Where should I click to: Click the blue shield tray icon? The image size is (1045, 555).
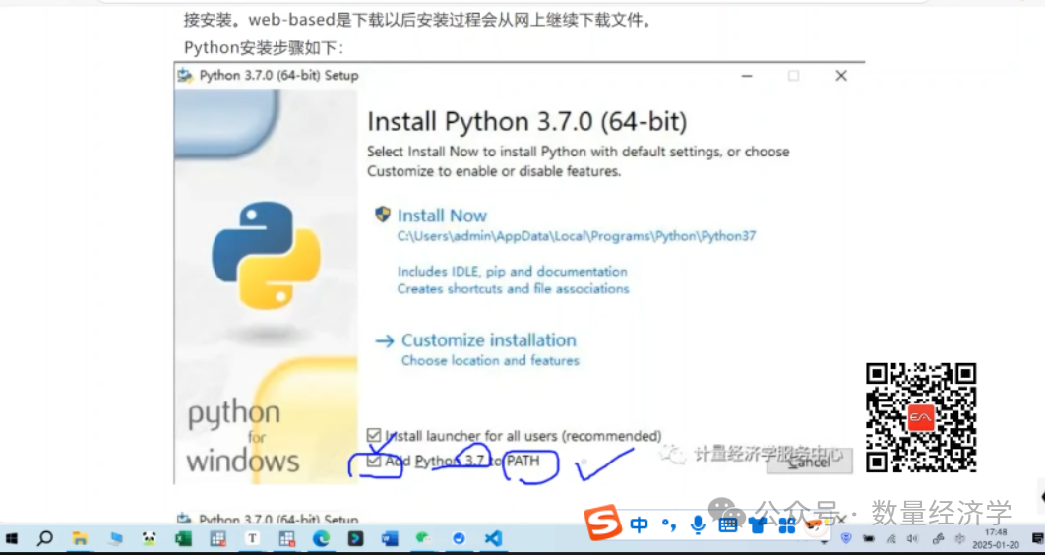pos(846,537)
